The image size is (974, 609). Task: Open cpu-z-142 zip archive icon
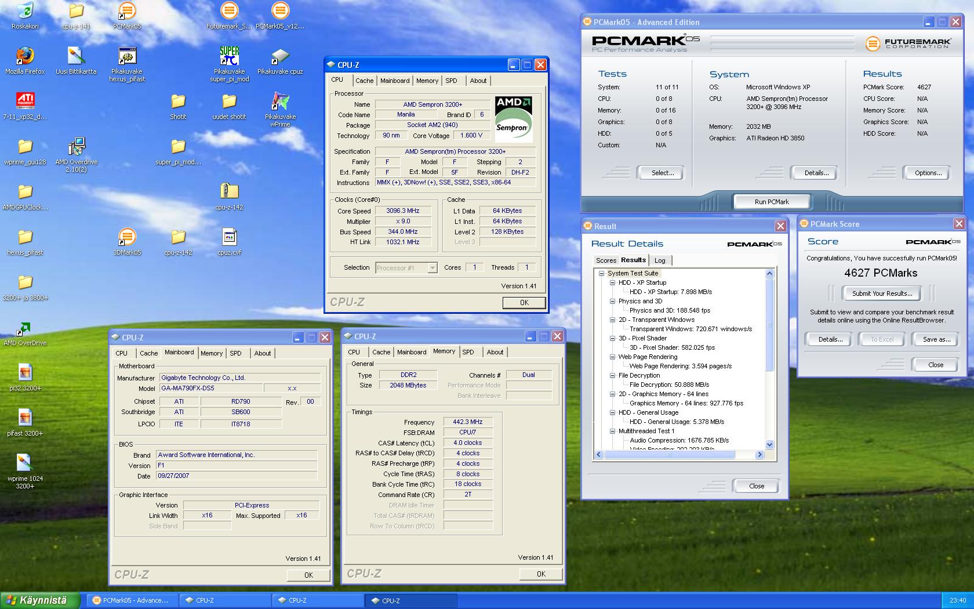click(x=229, y=192)
